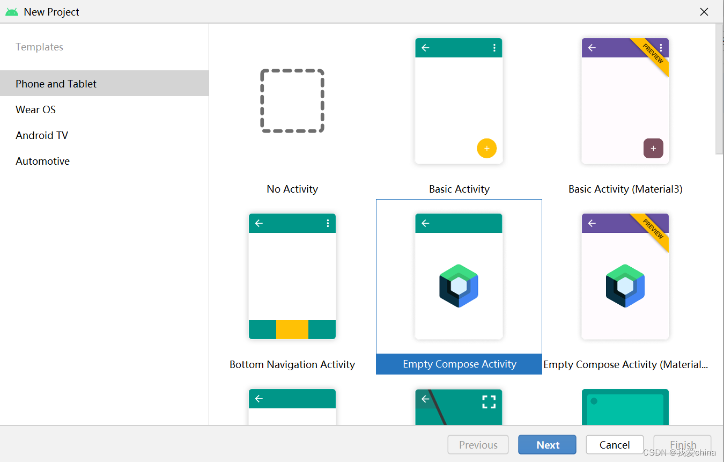This screenshot has width=724, height=462.
Task: Click the truncated Empty Compose Activity (Material... label
Action: point(625,364)
